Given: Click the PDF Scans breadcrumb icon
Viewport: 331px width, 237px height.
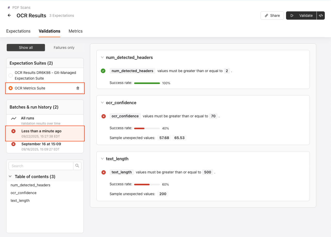Looking at the screenshot, I should (x=8, y=7).
